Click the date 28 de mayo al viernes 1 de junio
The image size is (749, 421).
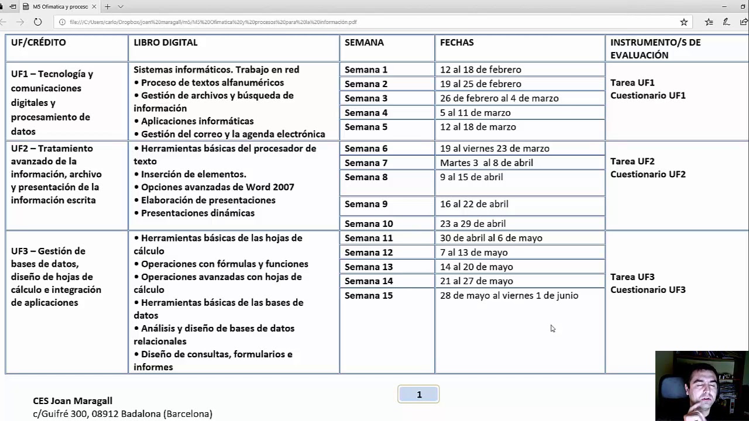pos(509,295)
